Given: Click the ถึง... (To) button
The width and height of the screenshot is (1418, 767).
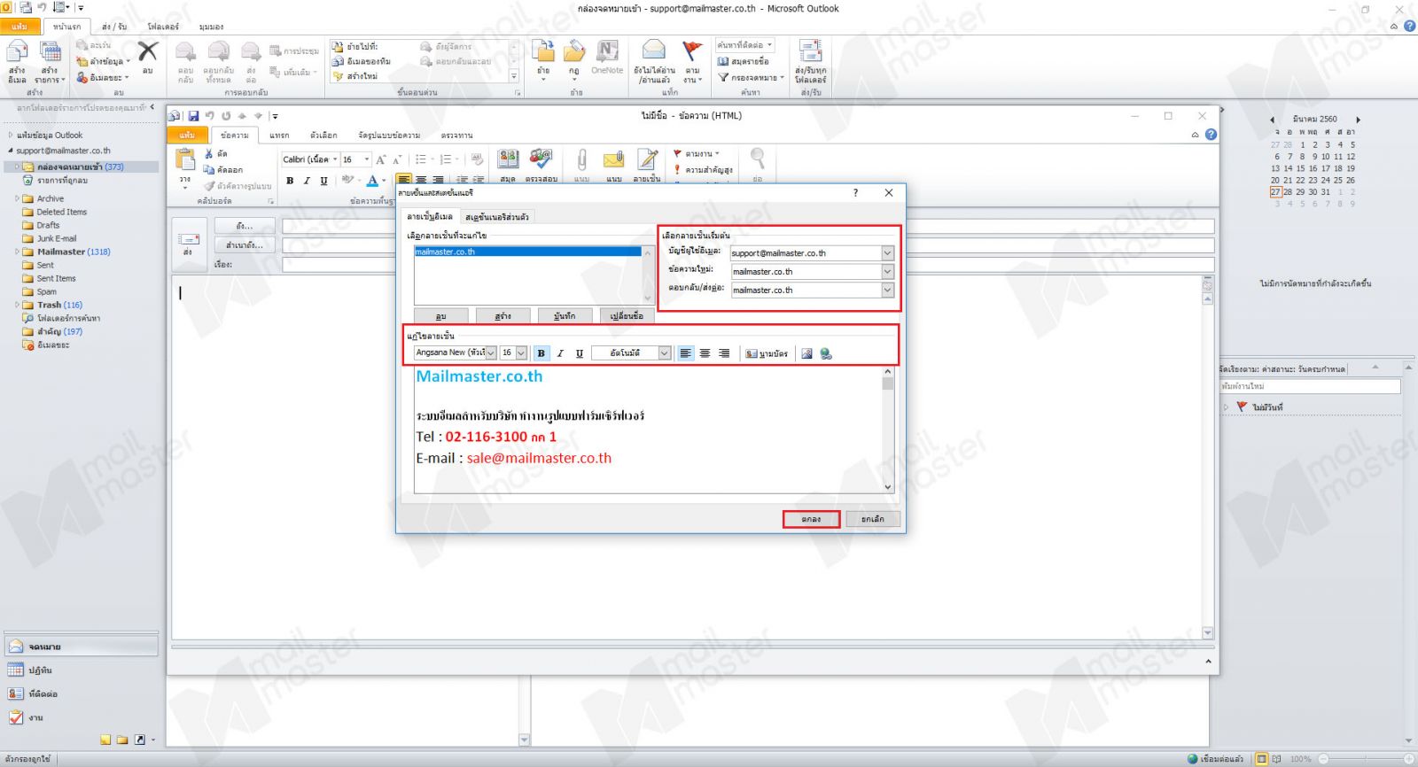Looking at the screenshot, I should pyautogui.click(x=245, y=226).
